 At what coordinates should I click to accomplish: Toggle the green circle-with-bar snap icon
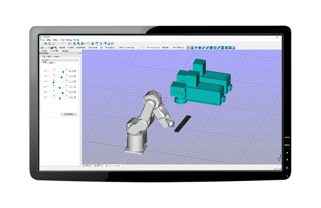pos(211,48)
